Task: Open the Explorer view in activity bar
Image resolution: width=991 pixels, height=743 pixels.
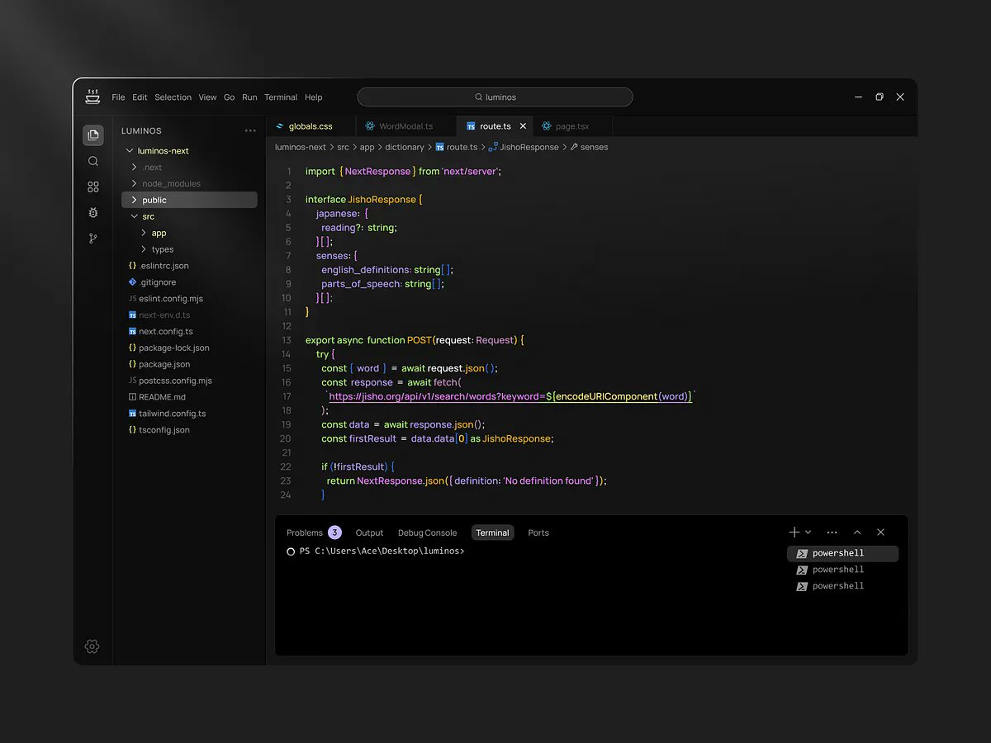Action: coord(93,135)
